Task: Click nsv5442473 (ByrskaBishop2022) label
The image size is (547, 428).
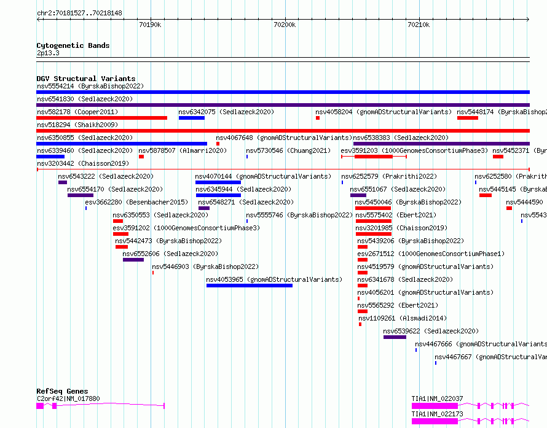Action: (x=168, y=241)
